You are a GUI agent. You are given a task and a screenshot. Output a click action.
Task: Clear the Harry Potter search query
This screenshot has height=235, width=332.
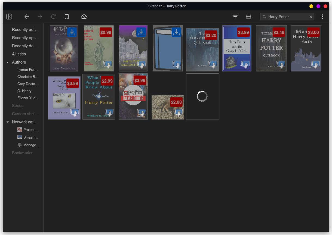click(x=311, y=17)
